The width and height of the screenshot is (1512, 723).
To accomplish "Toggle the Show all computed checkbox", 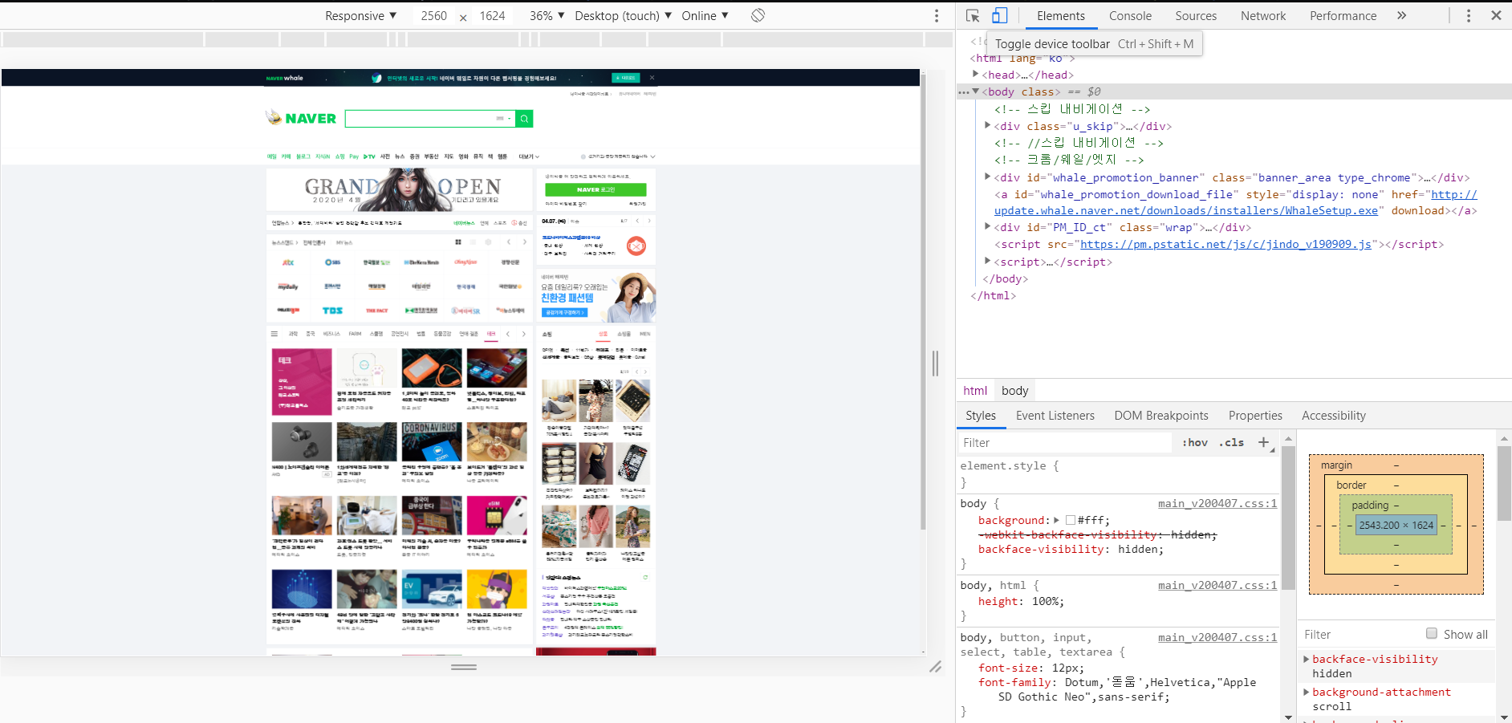I will [1431, 633].
